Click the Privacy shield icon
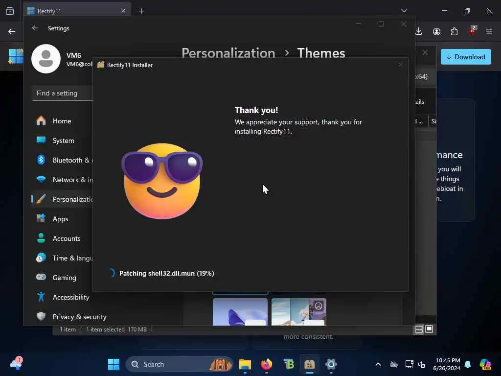 click(41, 316)
